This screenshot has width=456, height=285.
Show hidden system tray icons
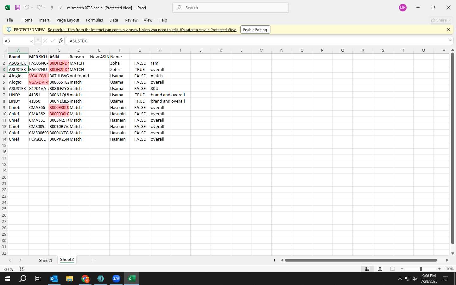pos(400,279)
